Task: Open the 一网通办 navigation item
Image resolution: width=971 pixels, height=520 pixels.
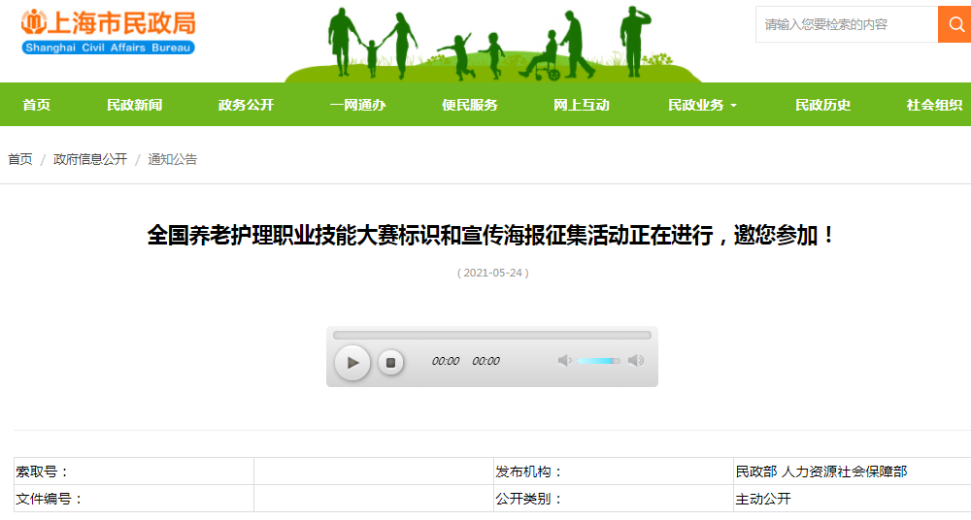Action: pyautogui.click(x=358, y=105)
